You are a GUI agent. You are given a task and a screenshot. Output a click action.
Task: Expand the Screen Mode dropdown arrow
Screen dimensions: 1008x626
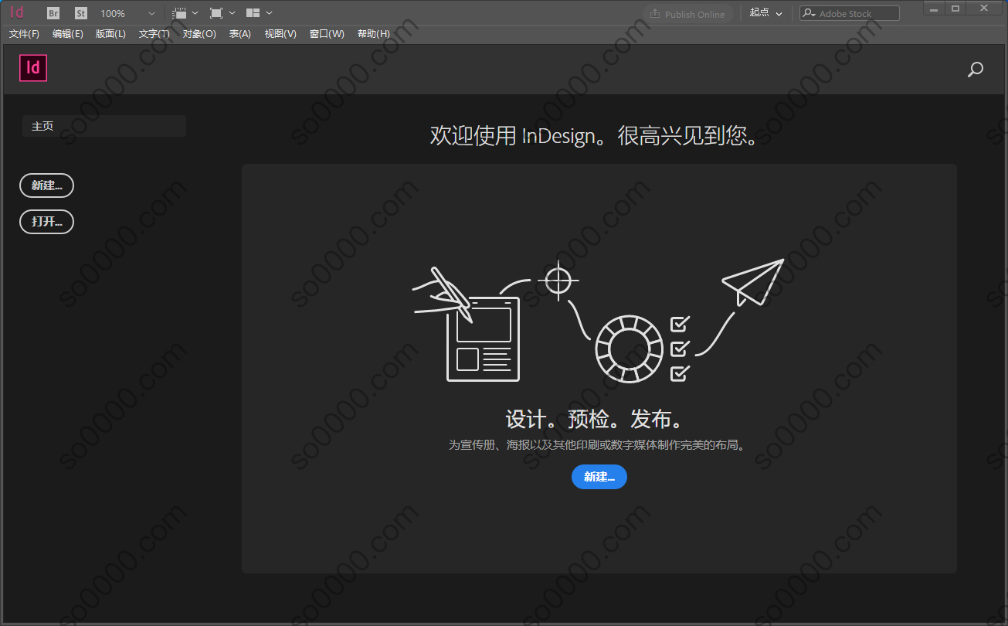click(232, 13)
